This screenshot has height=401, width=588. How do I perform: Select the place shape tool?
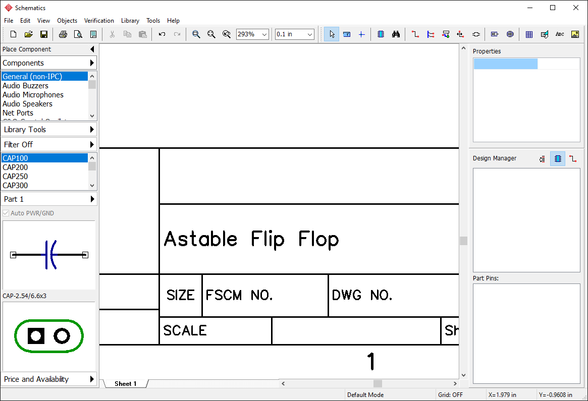point(545,34)
